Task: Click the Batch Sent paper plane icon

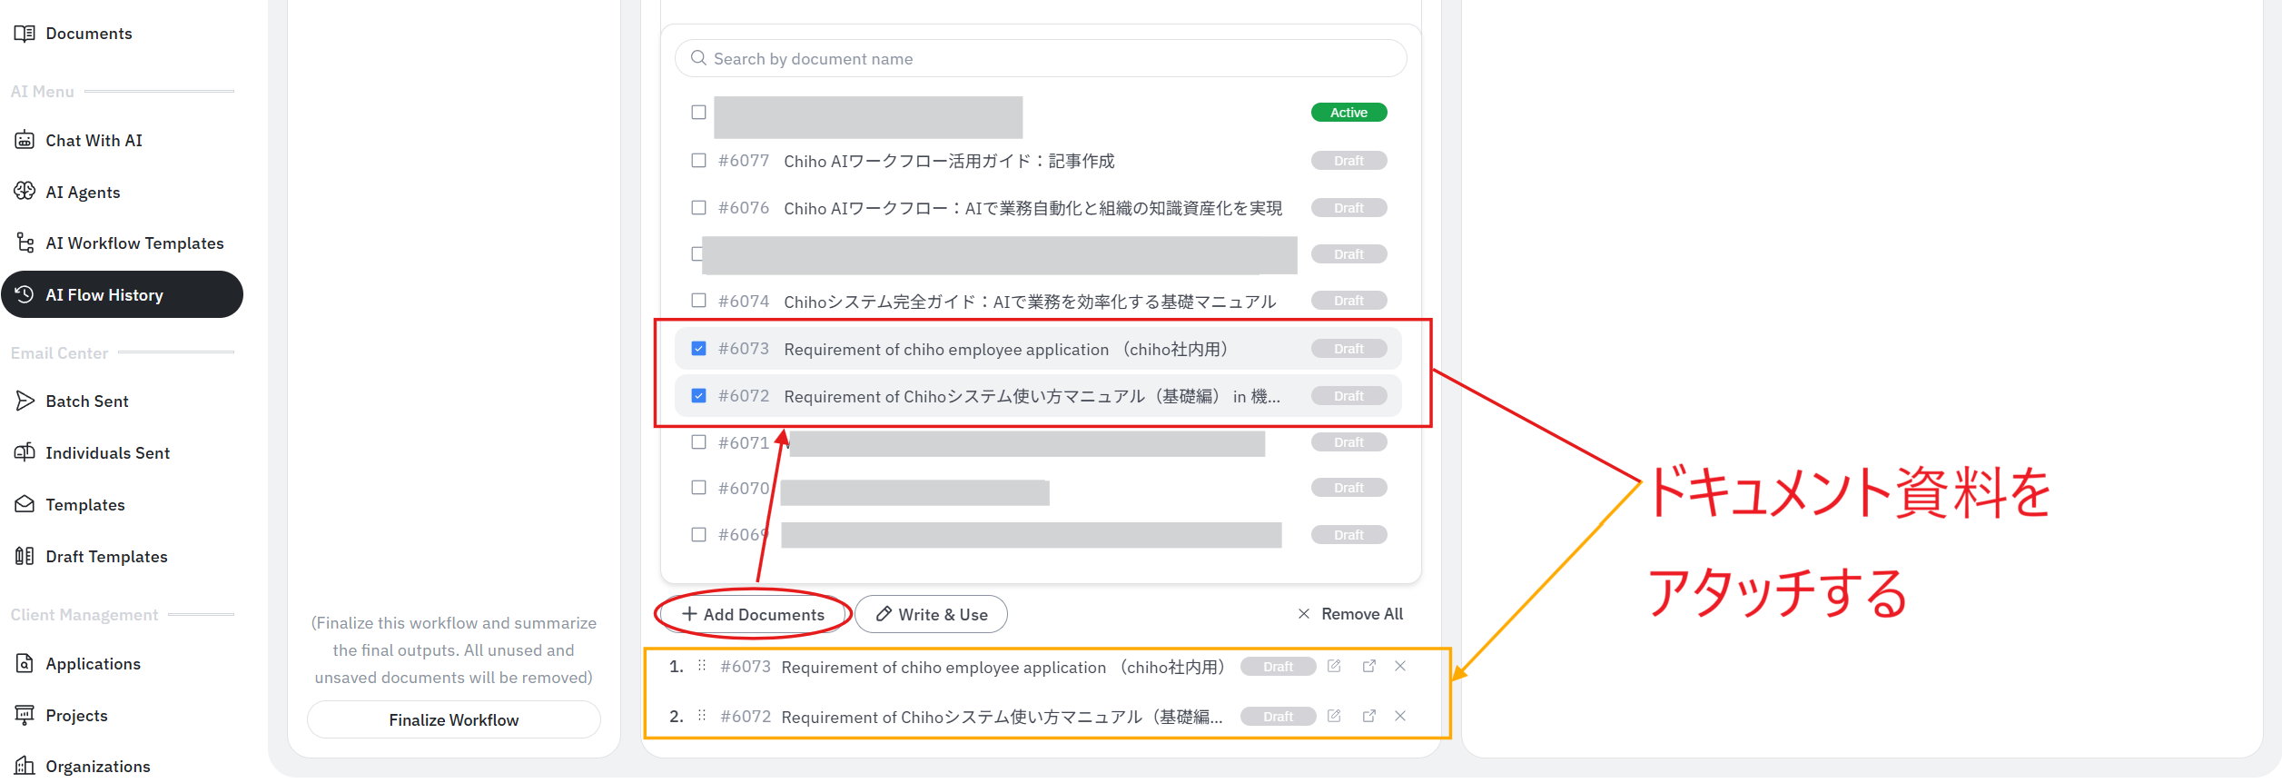Action: pyautogui.click(x=25, y=401)
